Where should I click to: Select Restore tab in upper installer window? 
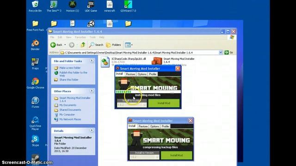pos(130,74)
